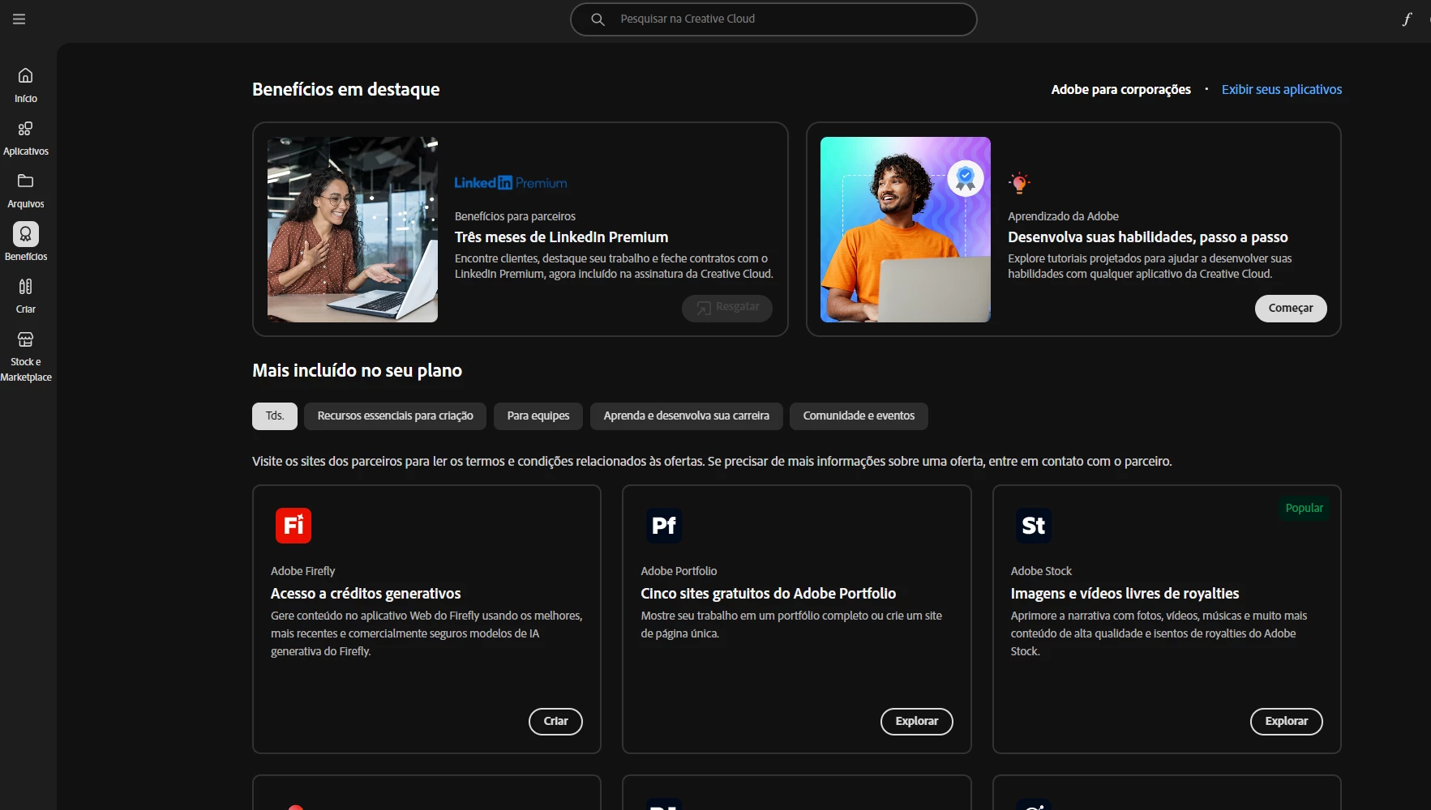Click 'Acesso a créditos generativos' title

tap(366, 594)
